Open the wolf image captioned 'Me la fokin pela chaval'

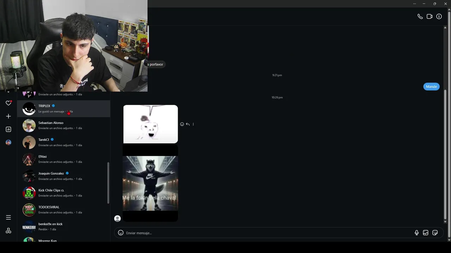click(150, 183)
